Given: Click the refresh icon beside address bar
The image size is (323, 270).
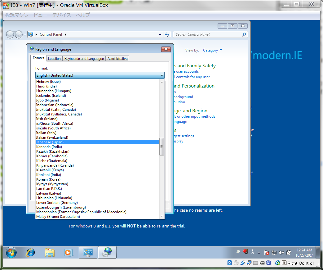Looking at the screenshot, I should coord(167,34).
